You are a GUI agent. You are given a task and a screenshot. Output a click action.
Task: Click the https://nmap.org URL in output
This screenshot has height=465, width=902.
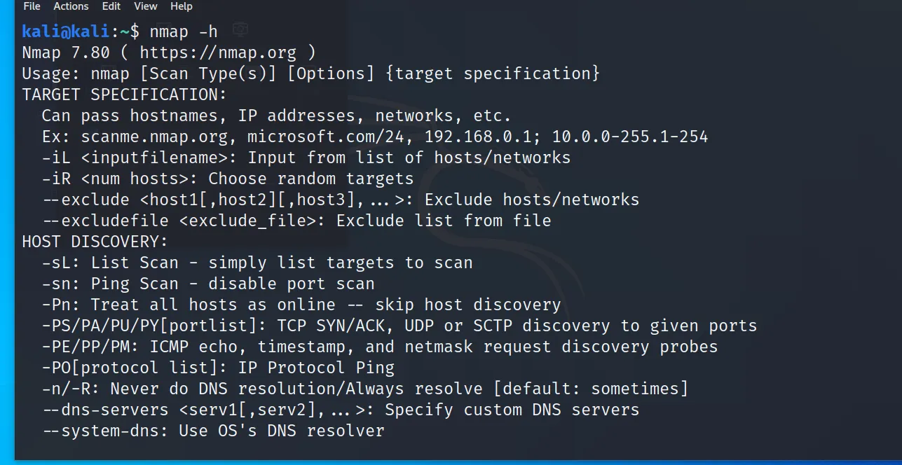(x=218, y=53)
